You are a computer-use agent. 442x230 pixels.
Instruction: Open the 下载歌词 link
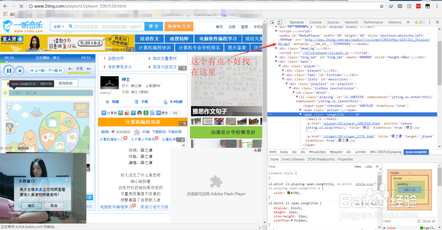[x=159, y=132]
